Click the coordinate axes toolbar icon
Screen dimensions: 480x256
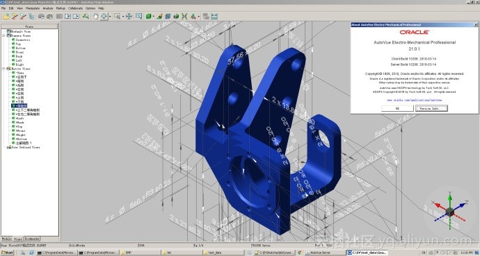click(x=193, y=17)
